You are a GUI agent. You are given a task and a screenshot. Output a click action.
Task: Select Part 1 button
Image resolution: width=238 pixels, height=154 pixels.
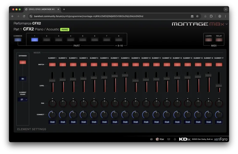pyautogui.click(x=35, y=40)
